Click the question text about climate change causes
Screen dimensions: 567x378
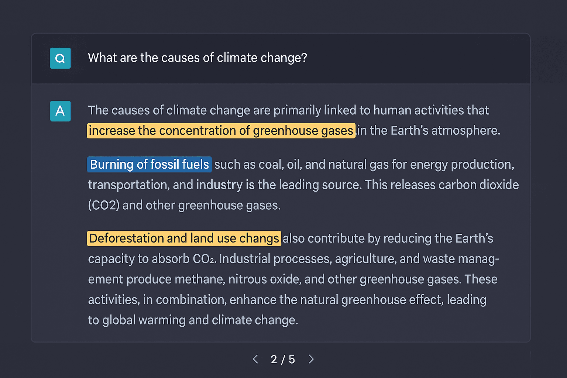[x=197, y=58]
